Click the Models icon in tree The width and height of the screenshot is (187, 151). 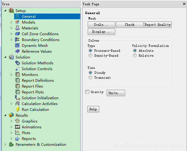(17, 22)
